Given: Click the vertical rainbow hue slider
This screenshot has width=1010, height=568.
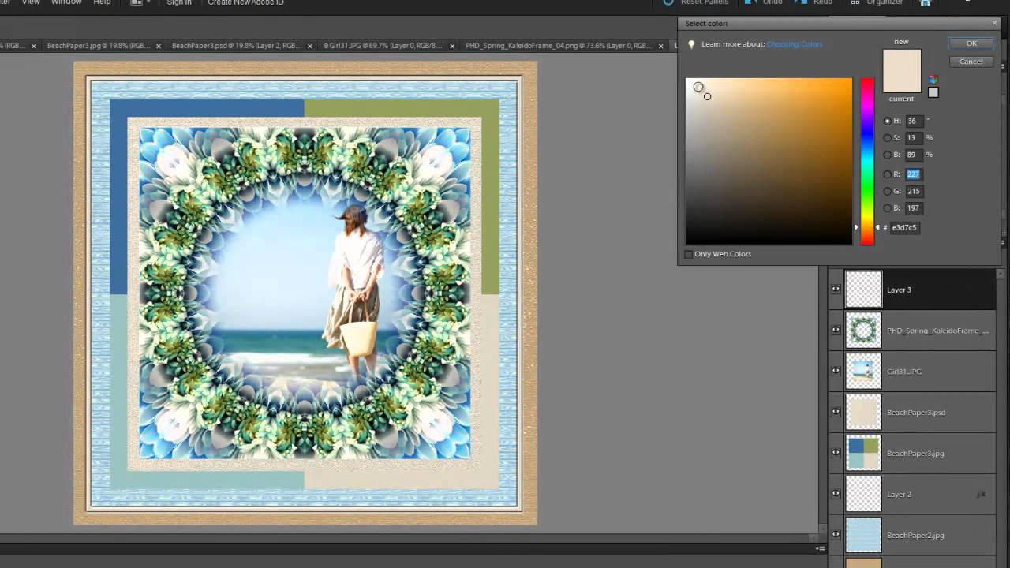Looking at the screenshot, I should (x=867, y=161).
